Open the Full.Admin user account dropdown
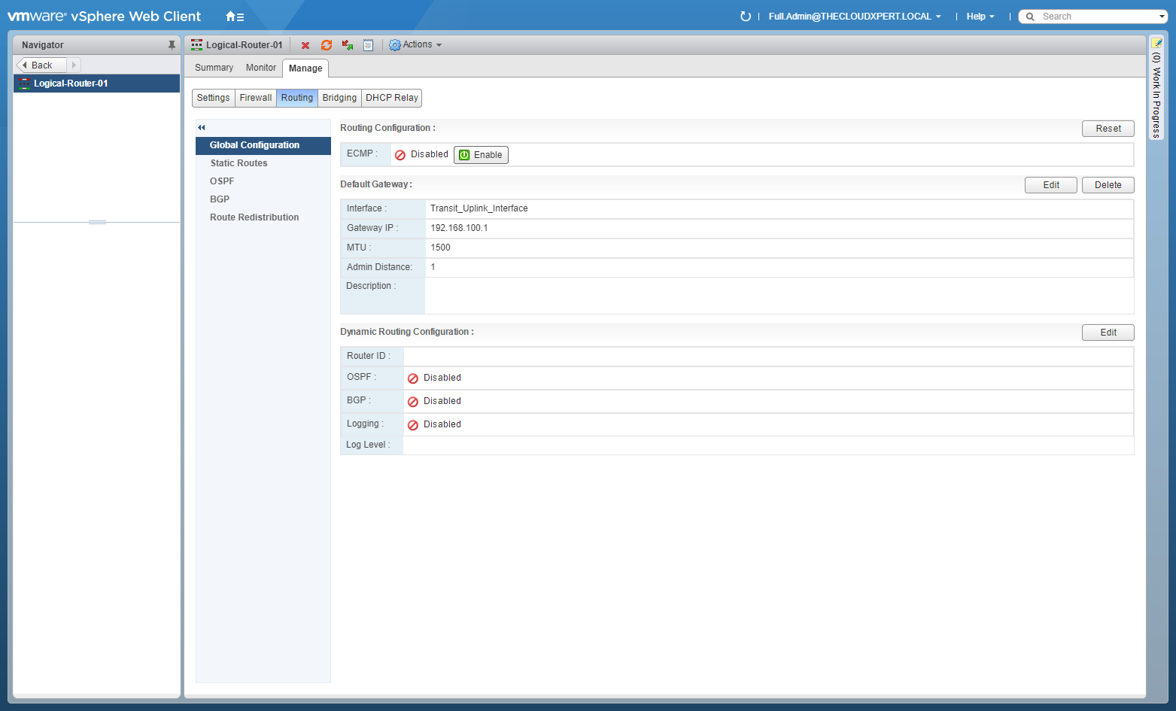 point(855,17)
